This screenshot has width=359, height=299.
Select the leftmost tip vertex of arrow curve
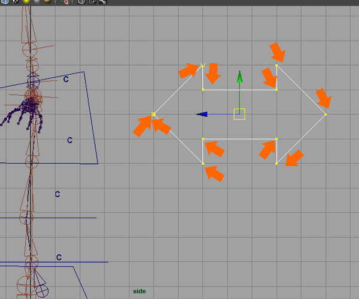point(154,114)
